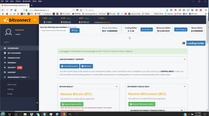The height and width of the screenshot is (116, 209).
Task: Close the Bitconnect Member Dashboard tab
Action: [x=27, y=5]
